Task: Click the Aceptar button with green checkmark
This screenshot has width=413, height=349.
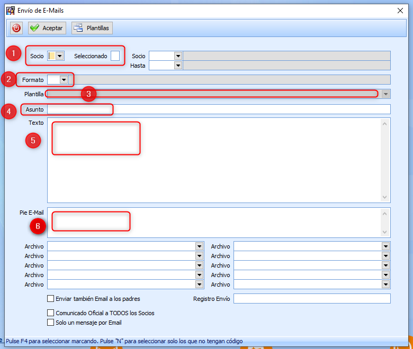Action: (x=47, y=28)
